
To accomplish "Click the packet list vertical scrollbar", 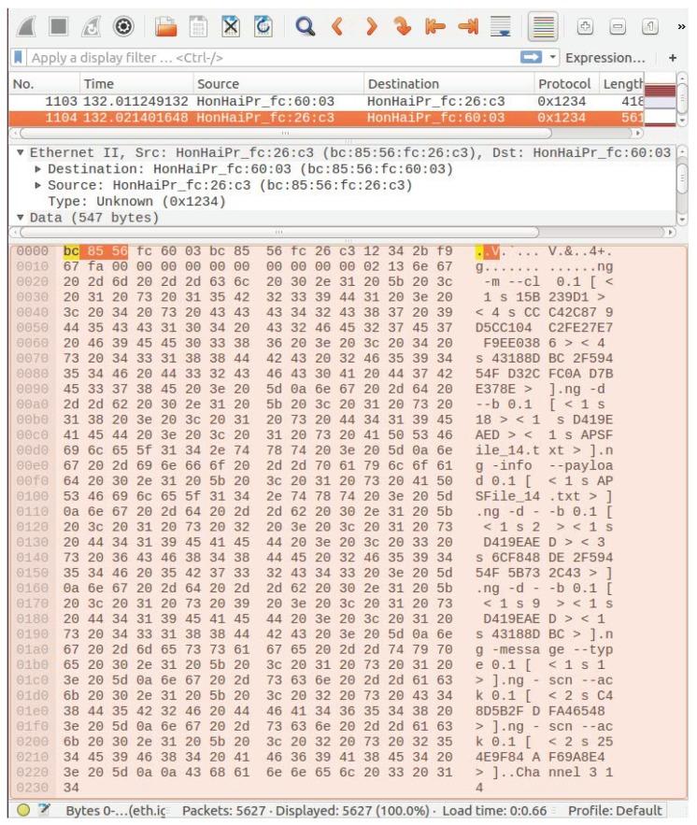I will click(682, 100).
